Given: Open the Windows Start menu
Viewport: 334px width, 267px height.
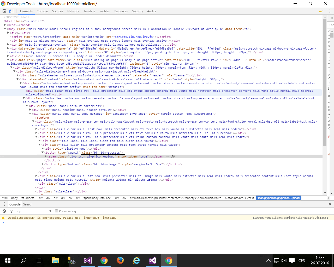Looking at the screenshot, I should click(x=8, y=260).
